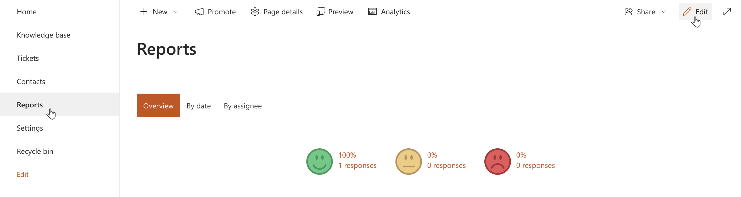This screenshot has width=741, height=197.
Task: Click the Promote megaphone icon
Action: (x=199, y=12)
